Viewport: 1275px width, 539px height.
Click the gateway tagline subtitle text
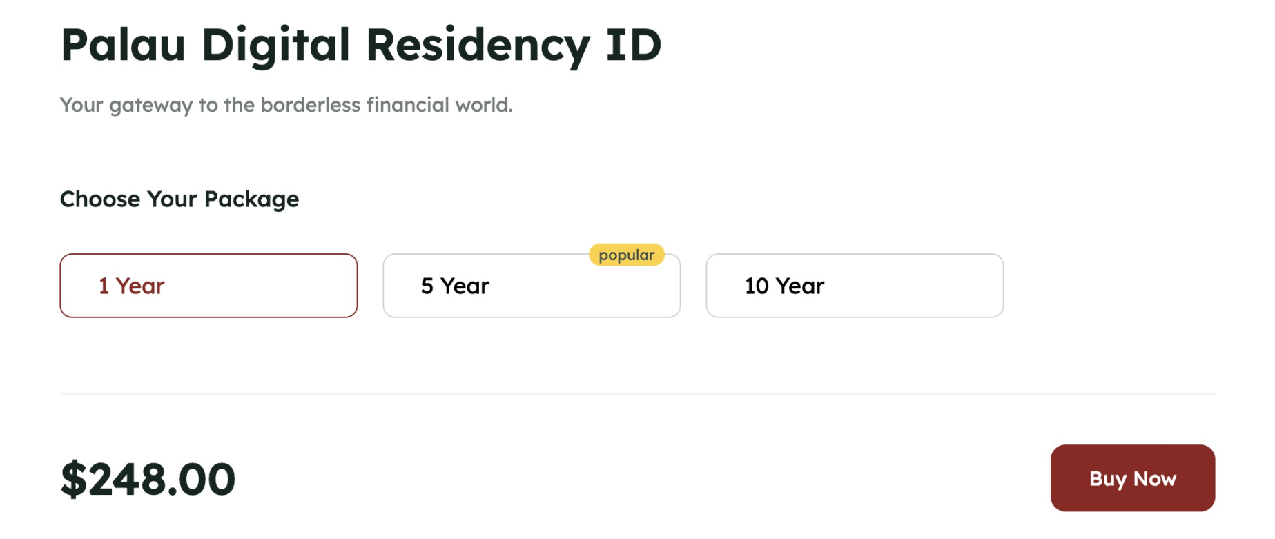click(286, 105)
